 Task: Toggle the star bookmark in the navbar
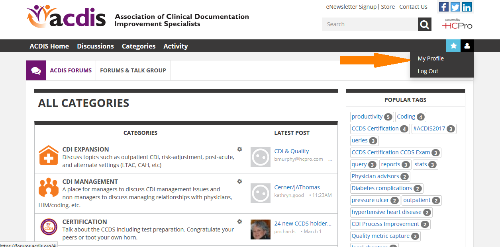(x=453, y=46)
